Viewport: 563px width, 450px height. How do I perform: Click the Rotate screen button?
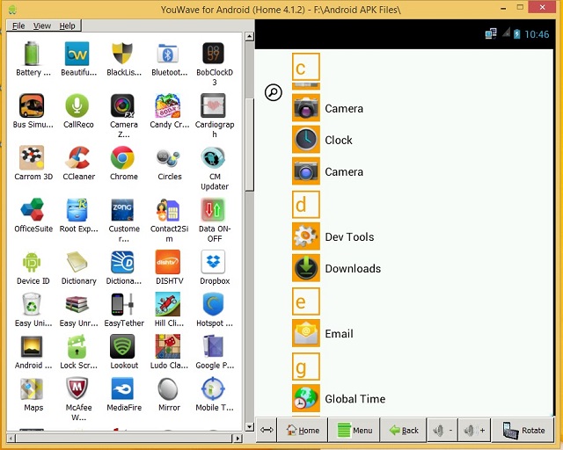[523, 430]
